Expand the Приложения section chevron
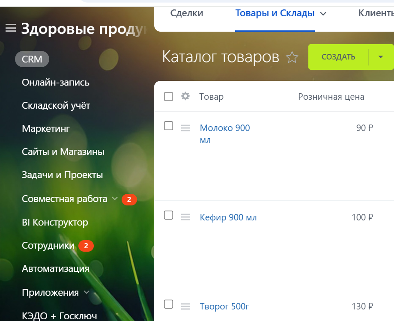Viewport: 394px width, 321px height. click(x=87, y=293)
